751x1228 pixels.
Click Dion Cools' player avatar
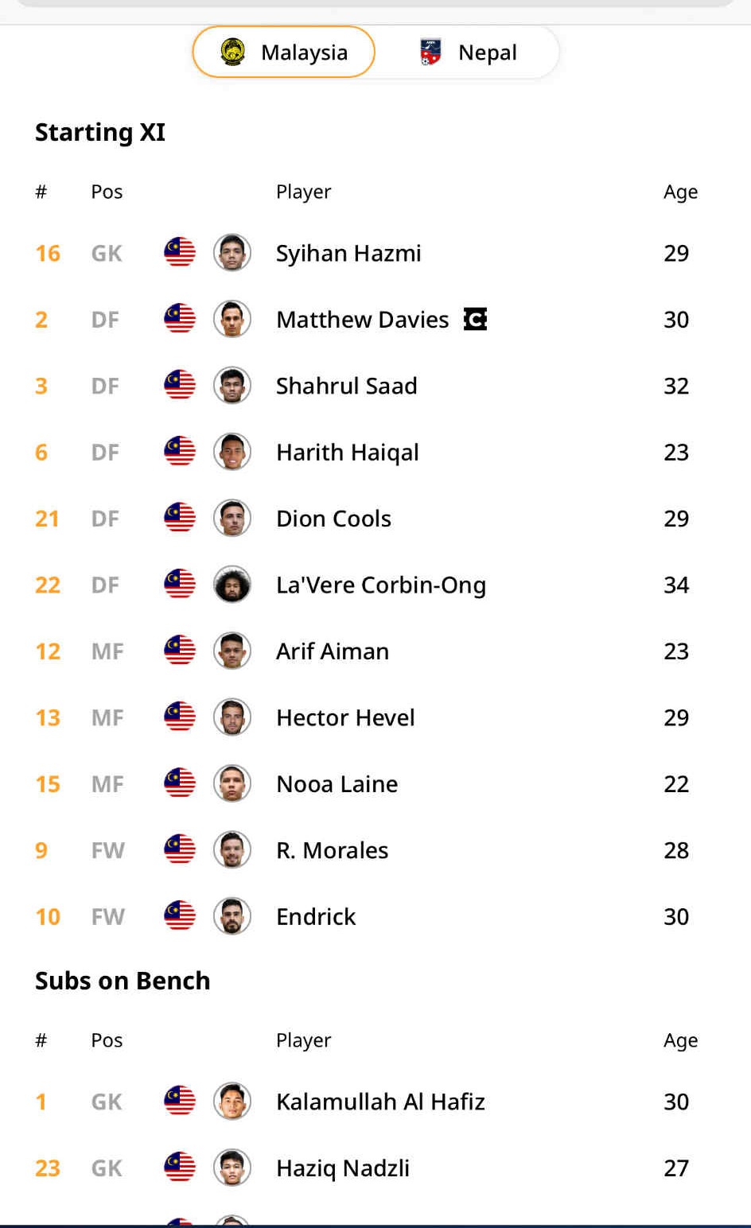pos(232,519)
